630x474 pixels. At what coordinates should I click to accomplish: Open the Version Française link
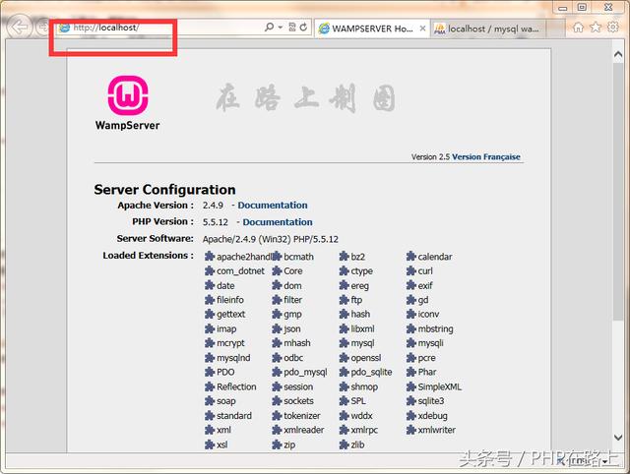pos(485,157)
